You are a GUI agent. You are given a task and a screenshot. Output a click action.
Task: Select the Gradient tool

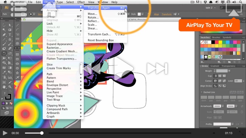[x=10, y=68]
